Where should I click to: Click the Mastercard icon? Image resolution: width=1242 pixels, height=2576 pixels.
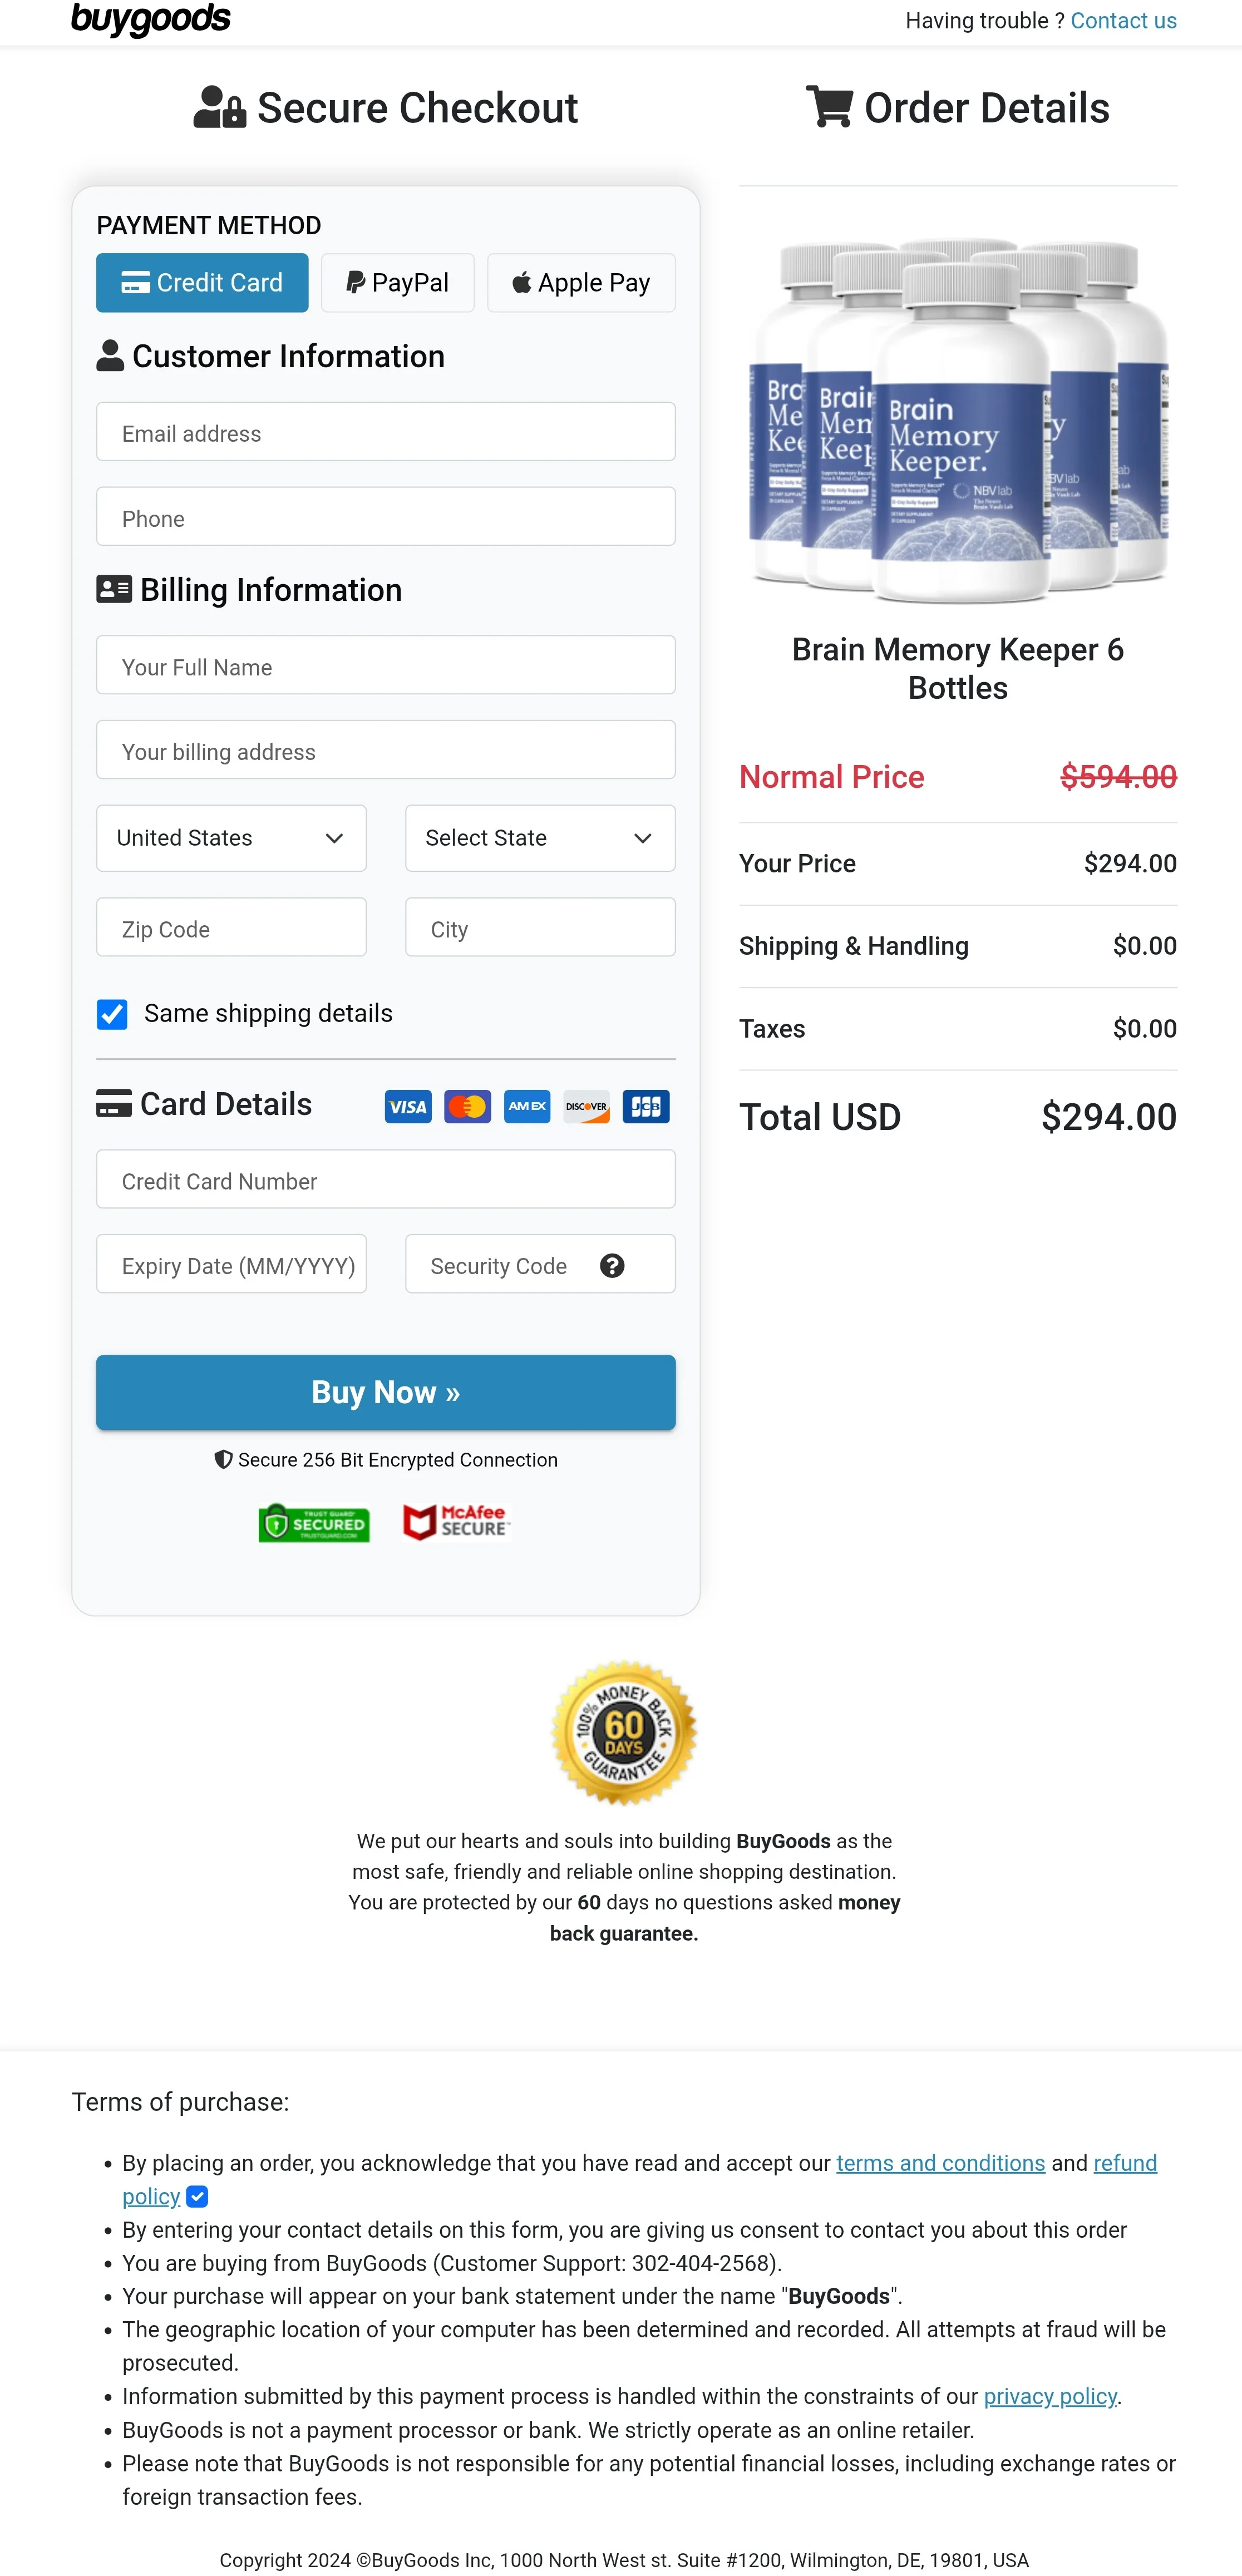(467, 1106)
